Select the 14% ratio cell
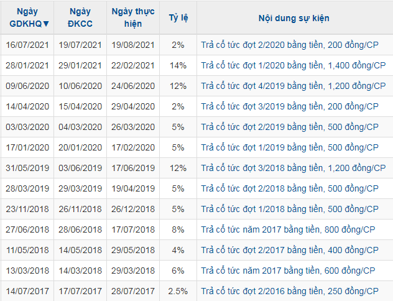 click(178, 65)
